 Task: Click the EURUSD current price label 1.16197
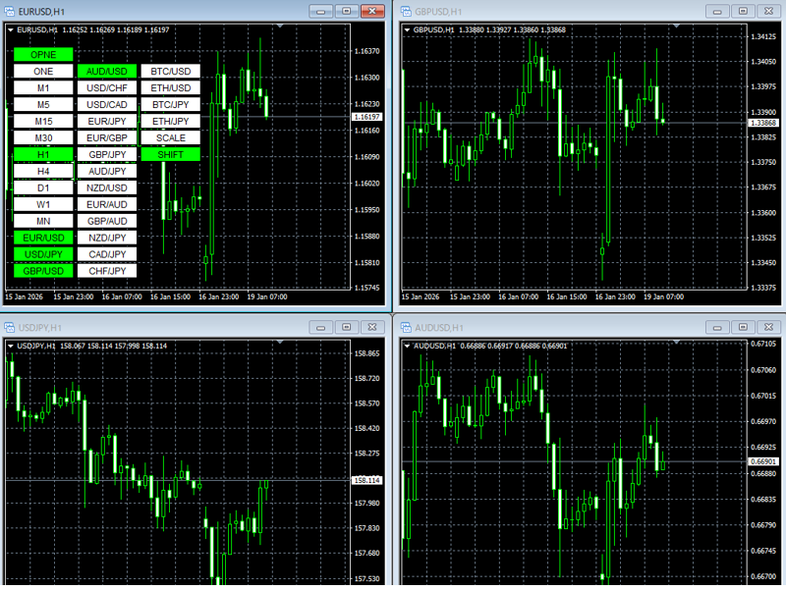[x=367, y=117]
